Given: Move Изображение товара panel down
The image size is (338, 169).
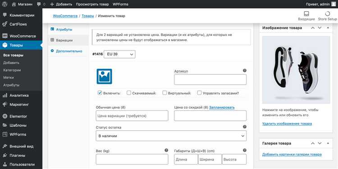Looking at the screenshot, I should [320, 28].
